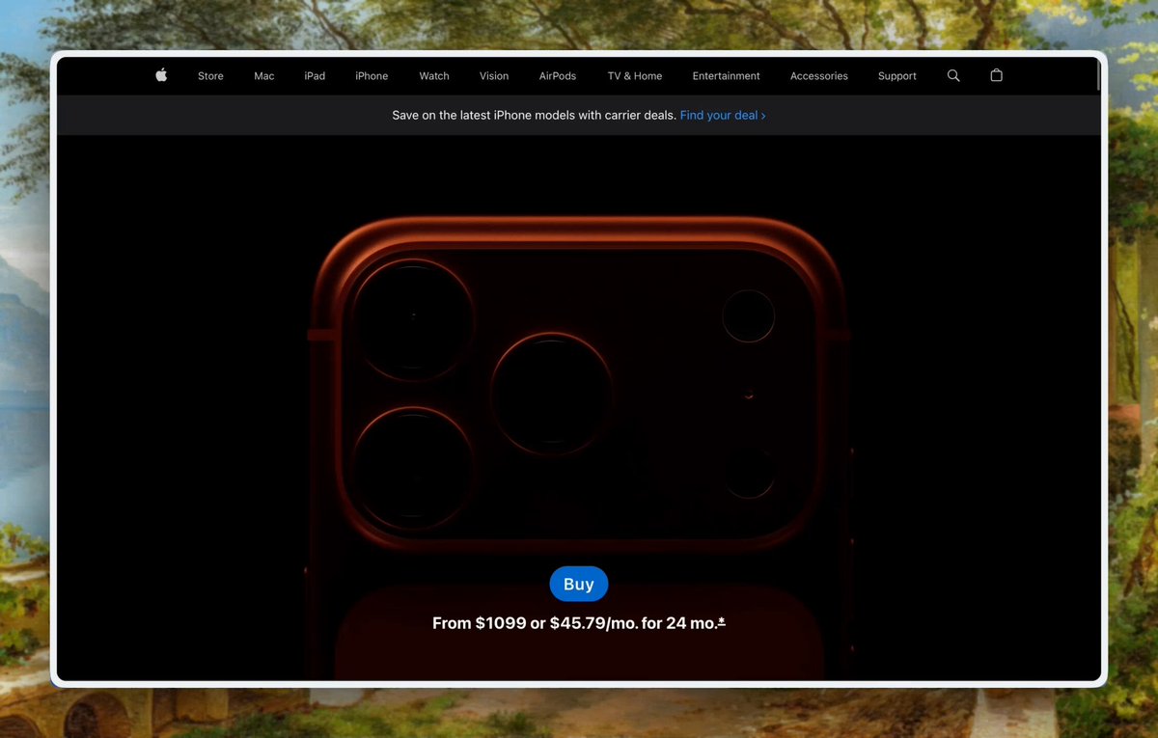Navigate to the Vision page
This screenshot has height=738, width=1158.
coord(494,76)
